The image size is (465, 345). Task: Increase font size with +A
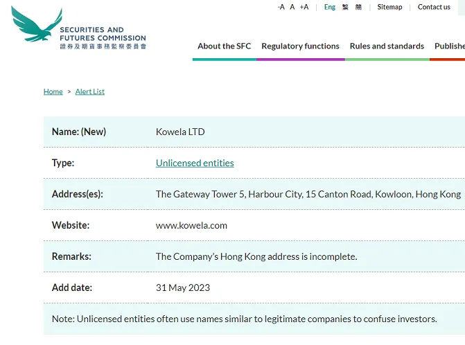tap(304, 7)
